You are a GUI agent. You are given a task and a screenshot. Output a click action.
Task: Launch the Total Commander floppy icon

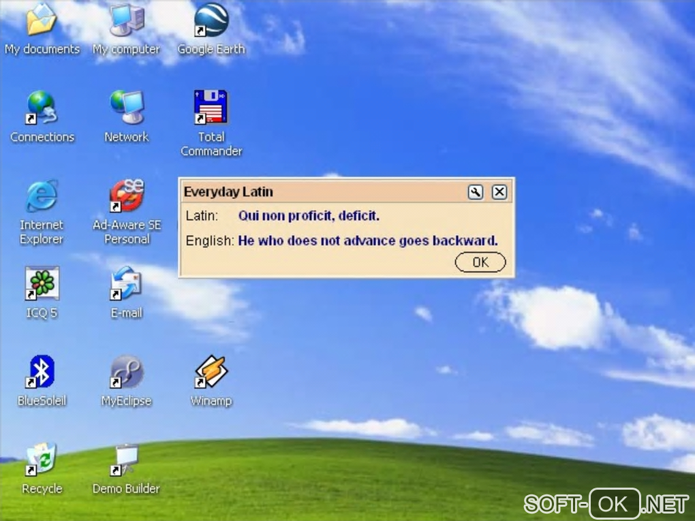point(211,107)
